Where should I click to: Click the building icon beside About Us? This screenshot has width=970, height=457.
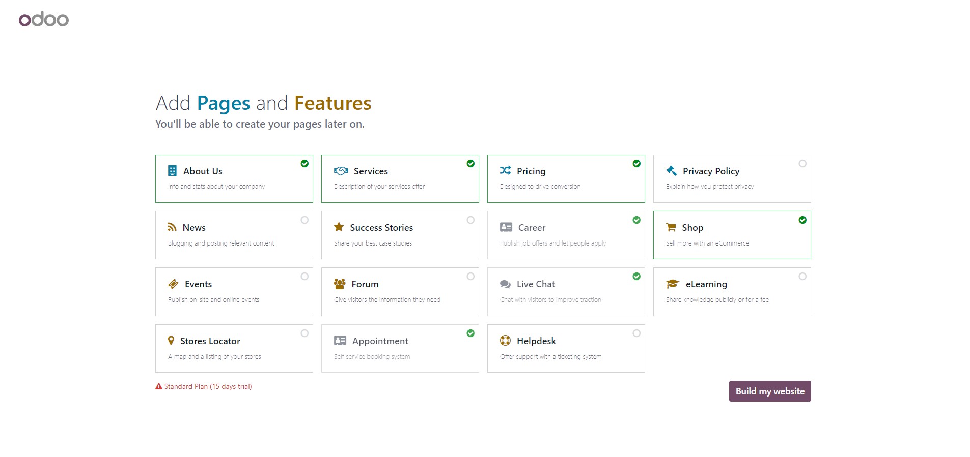point(172,171)
